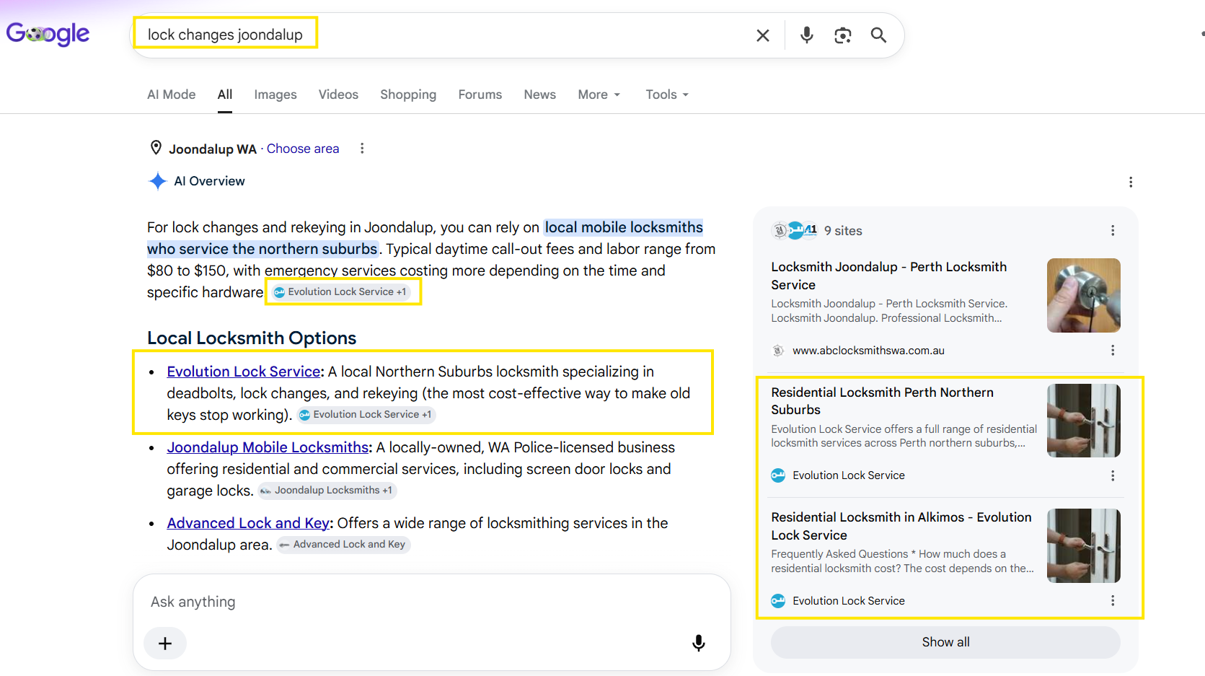Click the Evolution Lock Service favicon under Alkimos card
The width and height of the screenshot is (1205, 676).
click(x=778, y=600)
